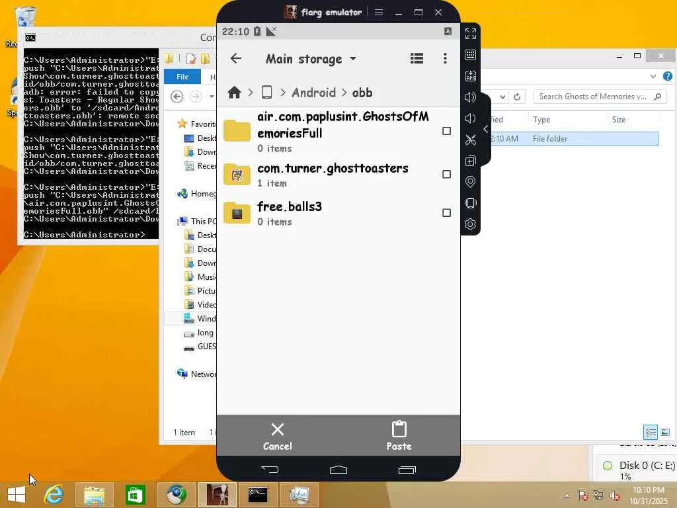The width and height of the screenshot is (677, 508).
Task: Open the flarg emulator hamburger menu
Action: click(x=379, y=12)
